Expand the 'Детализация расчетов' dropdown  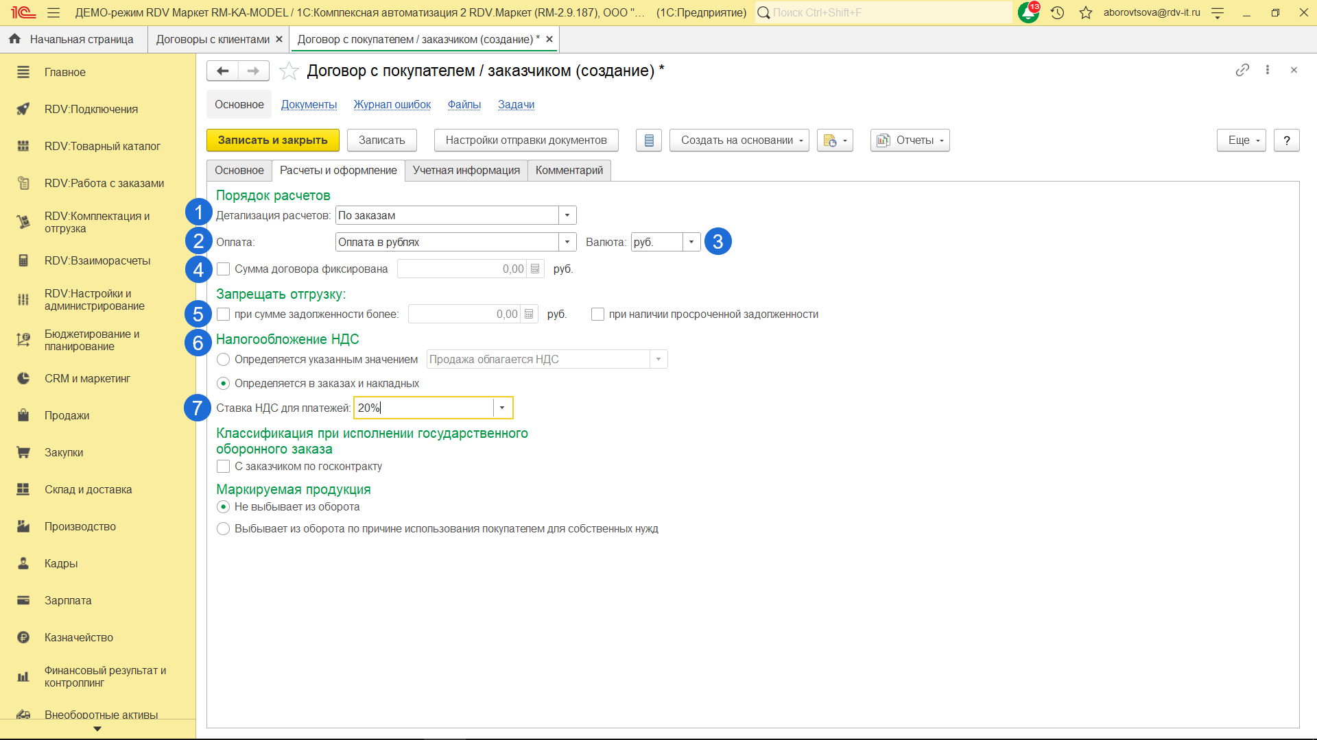pos(567,216)
